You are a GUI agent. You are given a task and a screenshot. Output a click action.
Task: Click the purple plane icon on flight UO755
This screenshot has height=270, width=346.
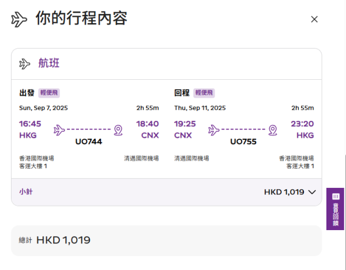214,130
